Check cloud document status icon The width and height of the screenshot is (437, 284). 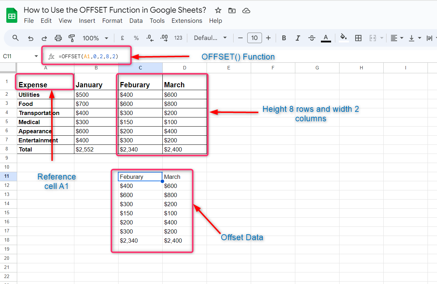click(246, 10)
